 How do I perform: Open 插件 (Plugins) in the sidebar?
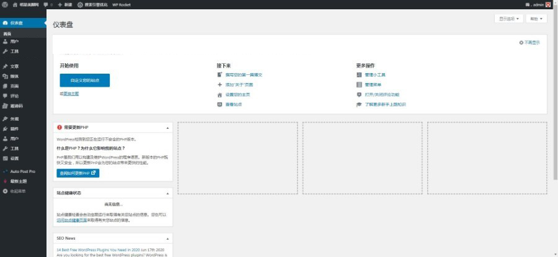point(14,129)
